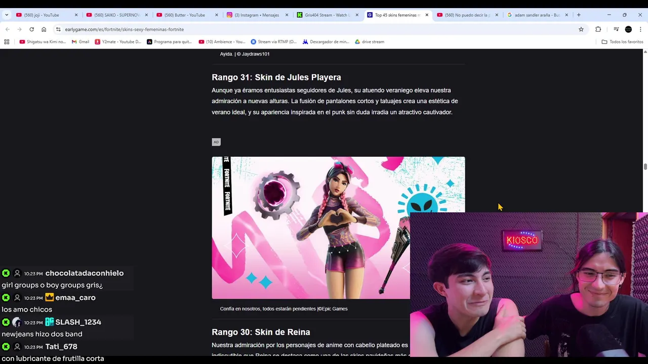Open the '(10) Ambience - You...' bookmark
The image size is (648, 364).
point(222,42)
